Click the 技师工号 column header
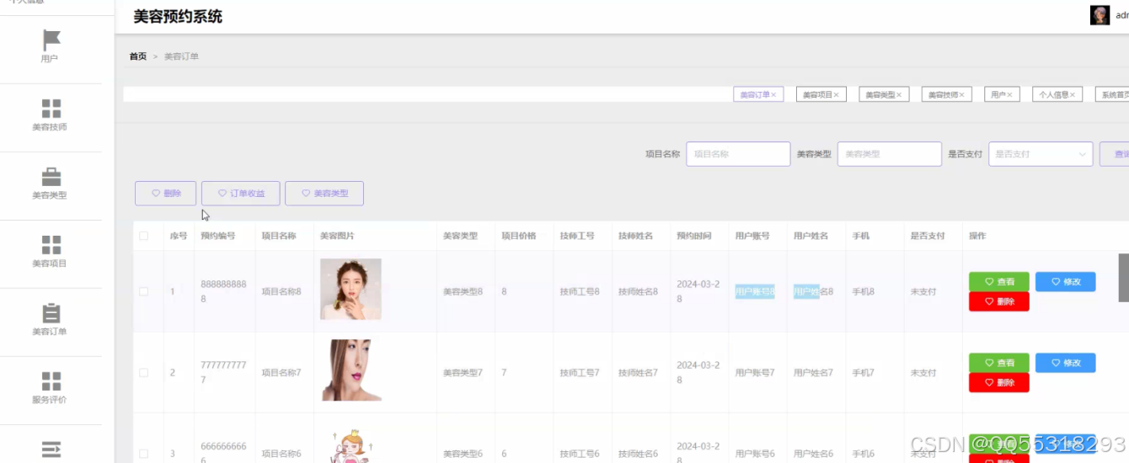 [x=577, y=237]
